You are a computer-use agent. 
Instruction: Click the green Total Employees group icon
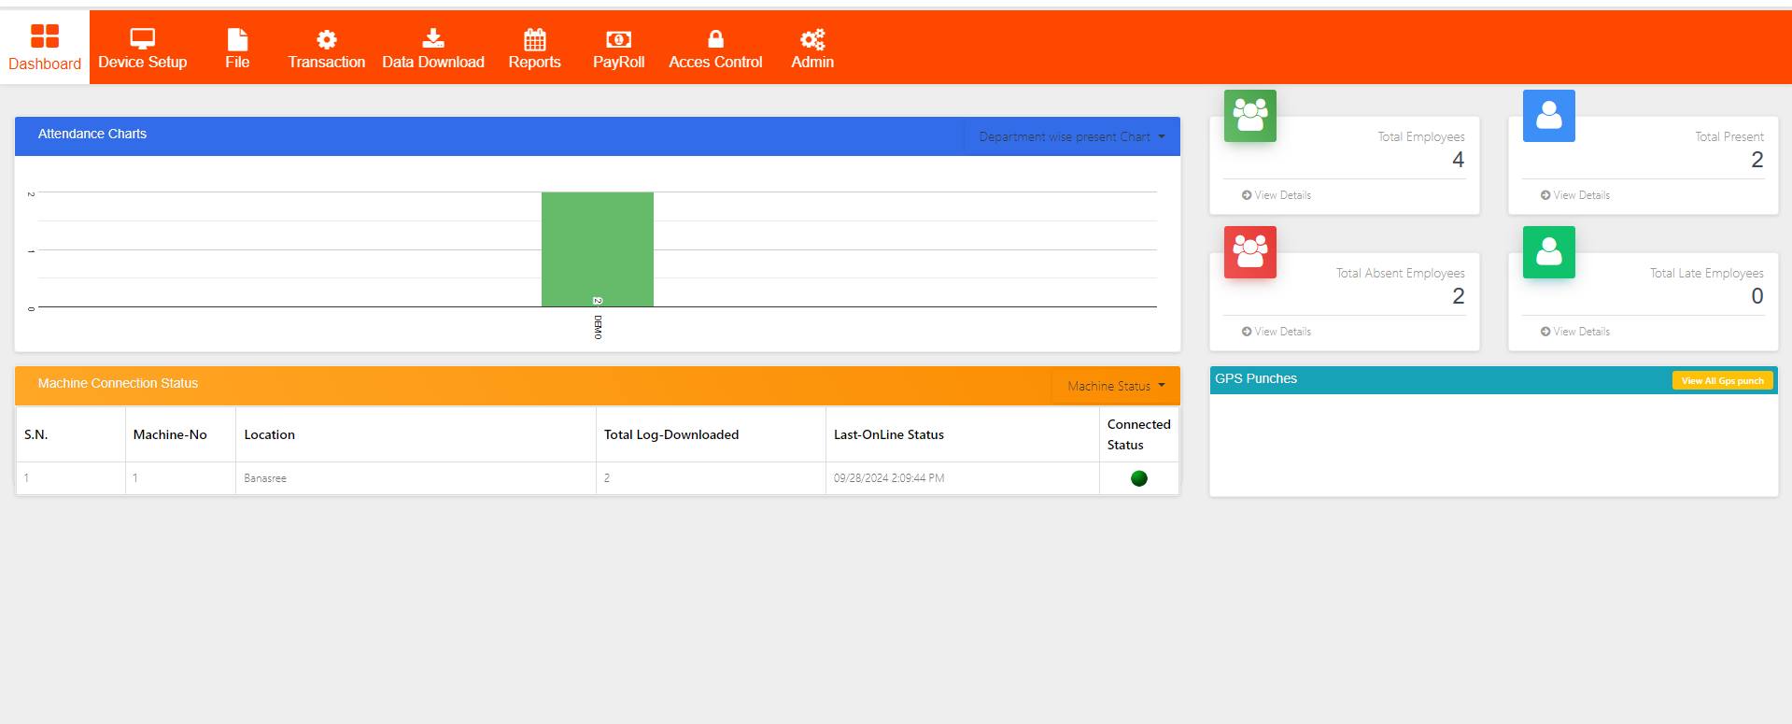click(x=1249, y=116)
